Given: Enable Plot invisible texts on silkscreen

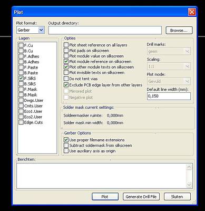Looking at the screenshot, I should tap(66, 72).
